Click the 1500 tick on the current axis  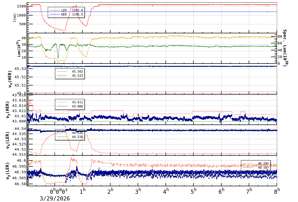pyautogui.click(x=21, y=6)
